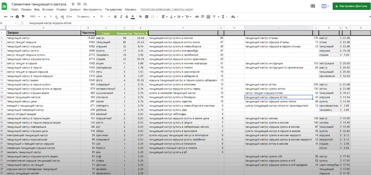Click the print icon
Viewport: 371px width, 175px height.
(17, 17)
